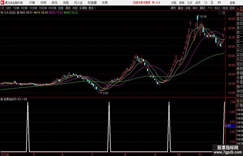Click the 复权 toolbar button

(x=174, y=8)
